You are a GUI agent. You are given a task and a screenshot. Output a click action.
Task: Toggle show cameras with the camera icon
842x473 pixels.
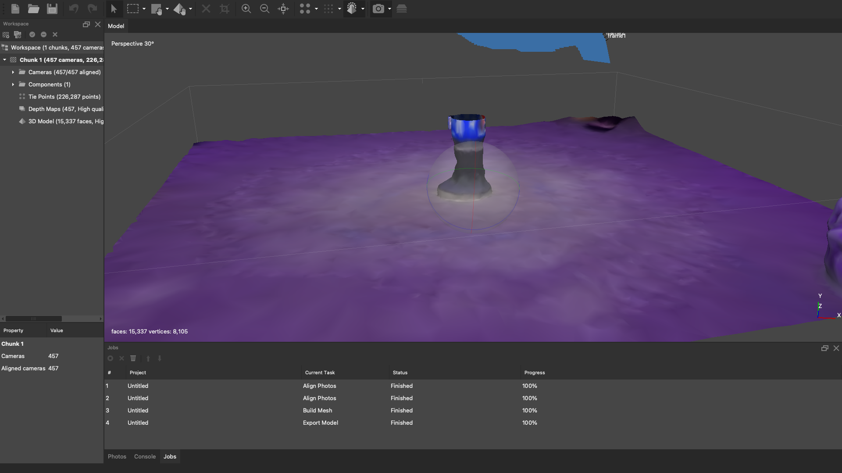(378, 9)
